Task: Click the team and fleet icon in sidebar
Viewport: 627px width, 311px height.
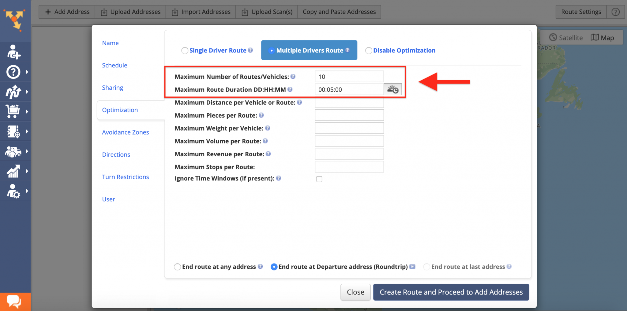Action: pyautogui.click(x=13, y=151)
